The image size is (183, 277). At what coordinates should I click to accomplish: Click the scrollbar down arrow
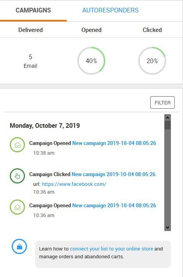tap(168, 228)
